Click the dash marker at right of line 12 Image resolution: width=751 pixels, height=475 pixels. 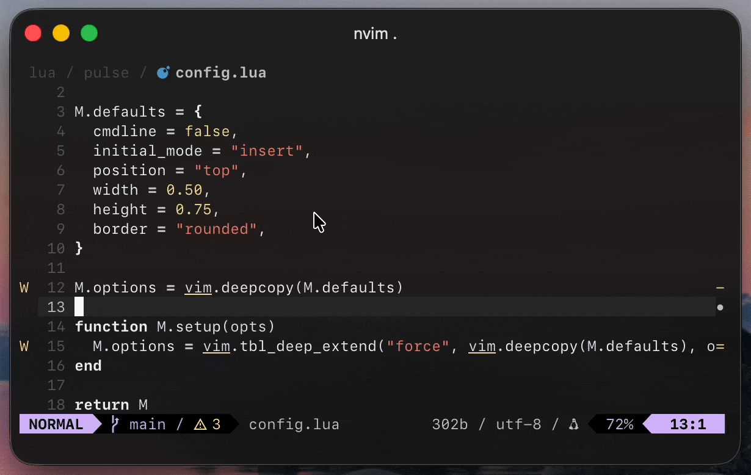(x=720, y=288)
